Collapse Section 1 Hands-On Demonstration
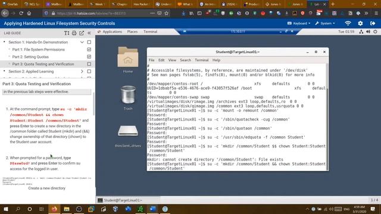 (82, 42)
